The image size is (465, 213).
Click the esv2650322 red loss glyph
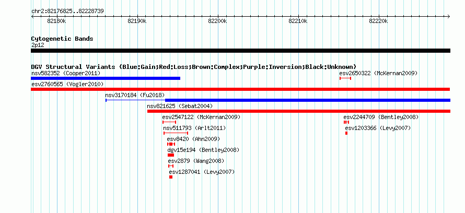click(345, 78)
